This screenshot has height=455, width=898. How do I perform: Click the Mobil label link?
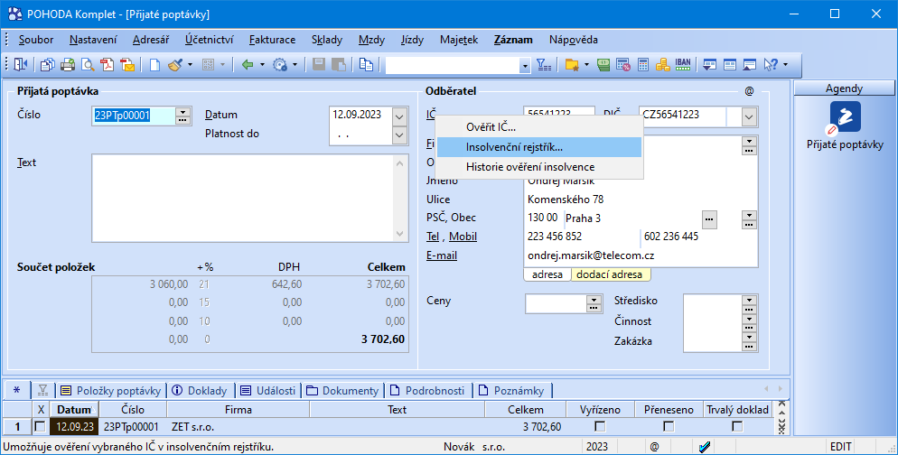[x=463, y=237]
